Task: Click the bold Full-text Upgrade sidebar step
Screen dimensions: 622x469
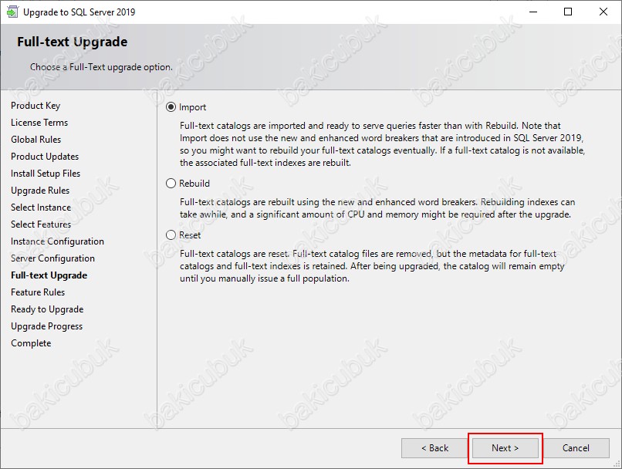Action: tap(49, 275)
